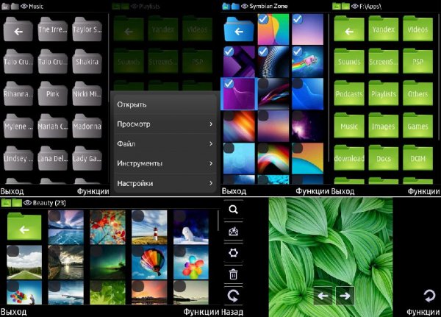The width and height of the screenshot is (441, 317).
Task: Click rotate icon below the trash icon
Action: tap(233, 296)
